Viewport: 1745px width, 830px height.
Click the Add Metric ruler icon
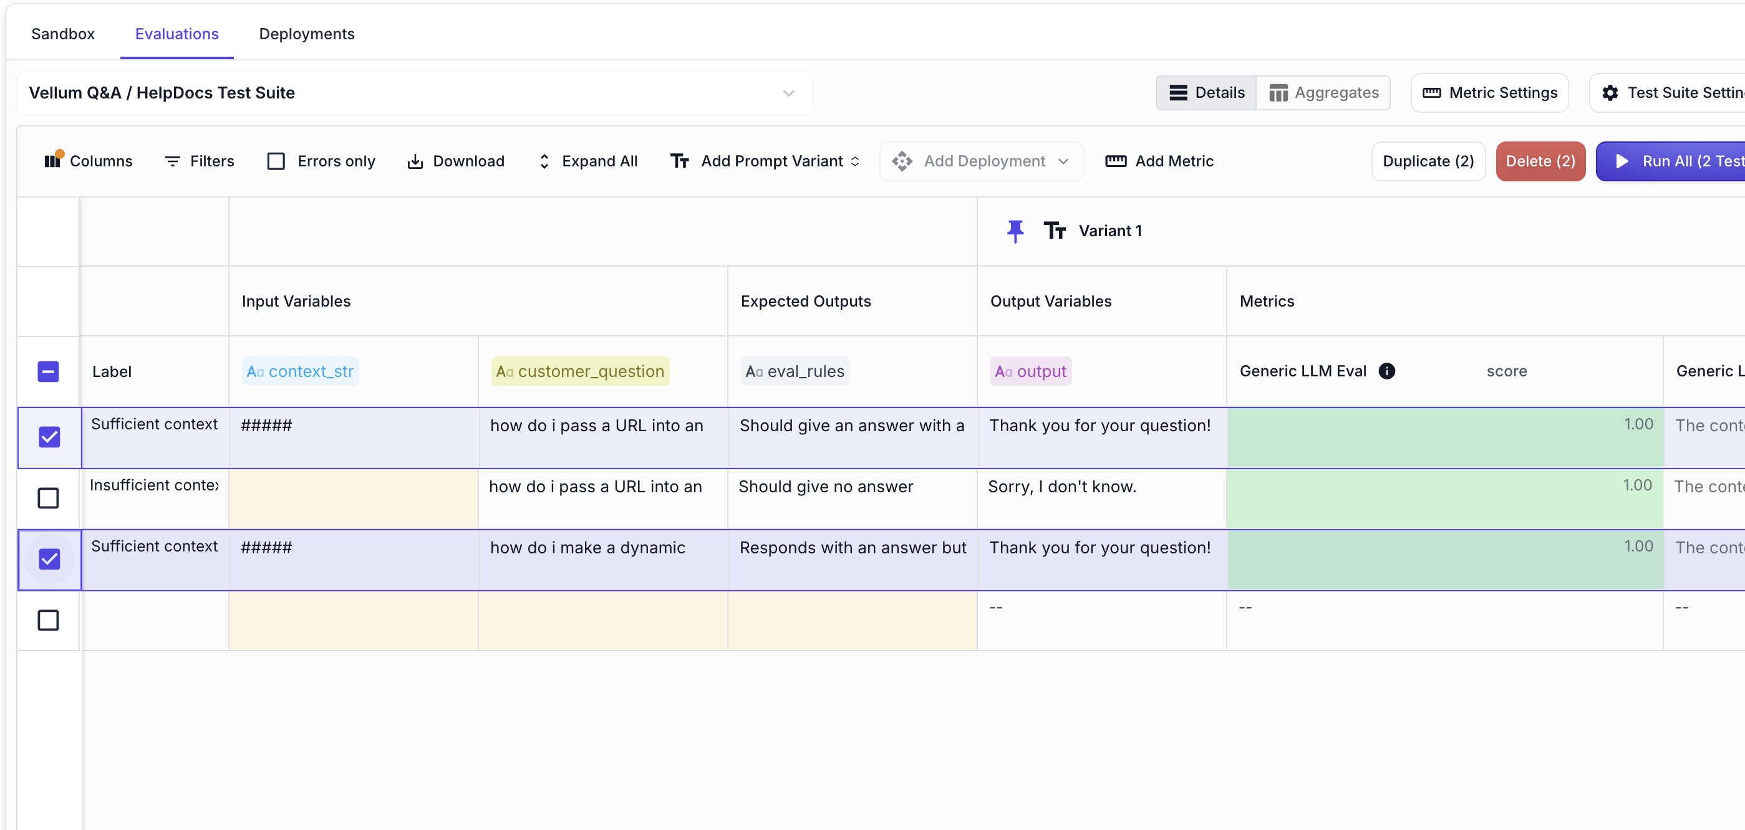click(1116, 161)
